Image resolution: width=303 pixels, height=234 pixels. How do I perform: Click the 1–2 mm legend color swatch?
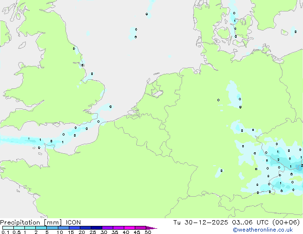pyautogui.click(x=31, y=228)
